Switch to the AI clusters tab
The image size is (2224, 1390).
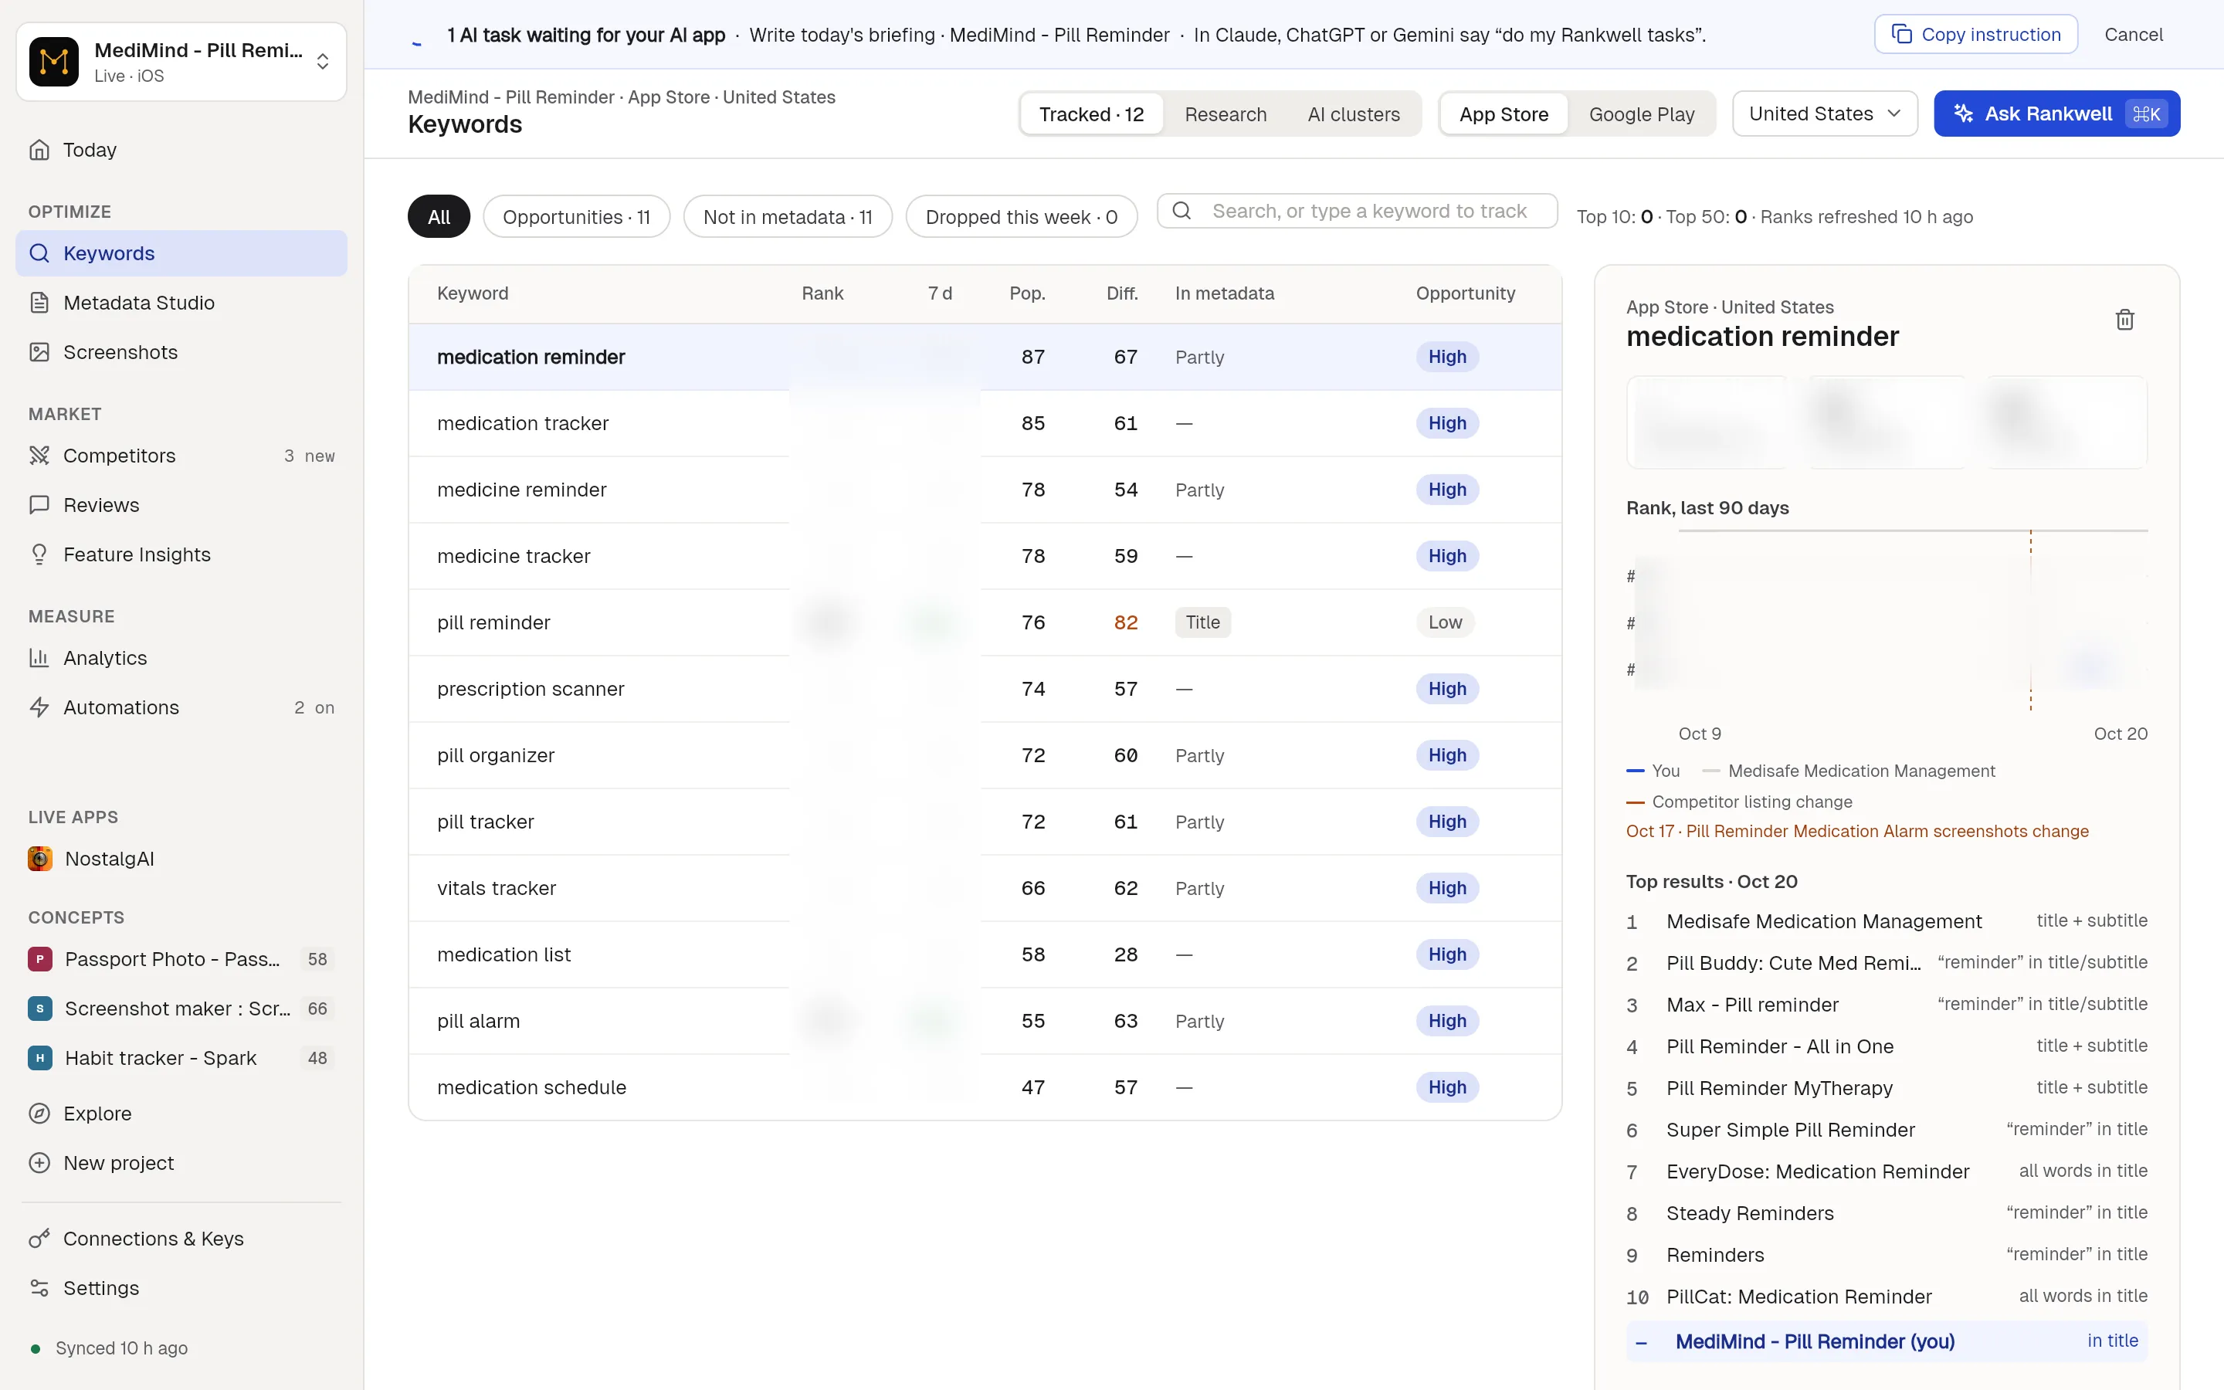pos(1354,114)
